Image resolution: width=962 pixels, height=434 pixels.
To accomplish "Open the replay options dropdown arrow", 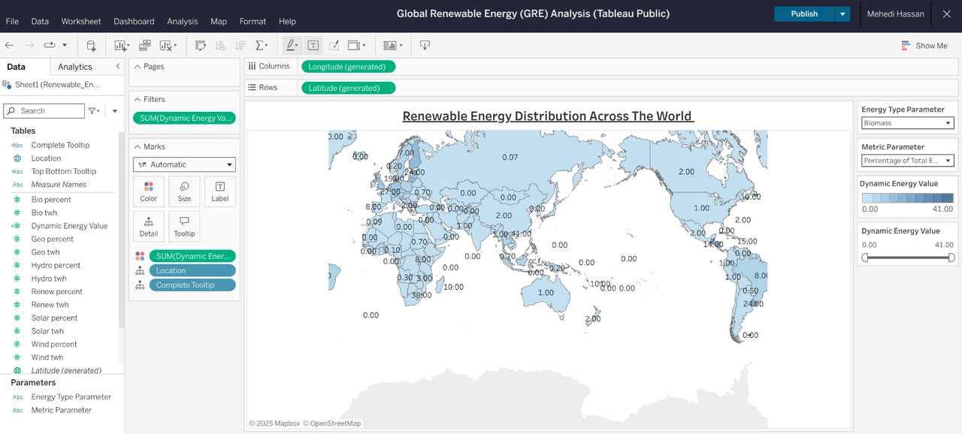I will point(65,46).
